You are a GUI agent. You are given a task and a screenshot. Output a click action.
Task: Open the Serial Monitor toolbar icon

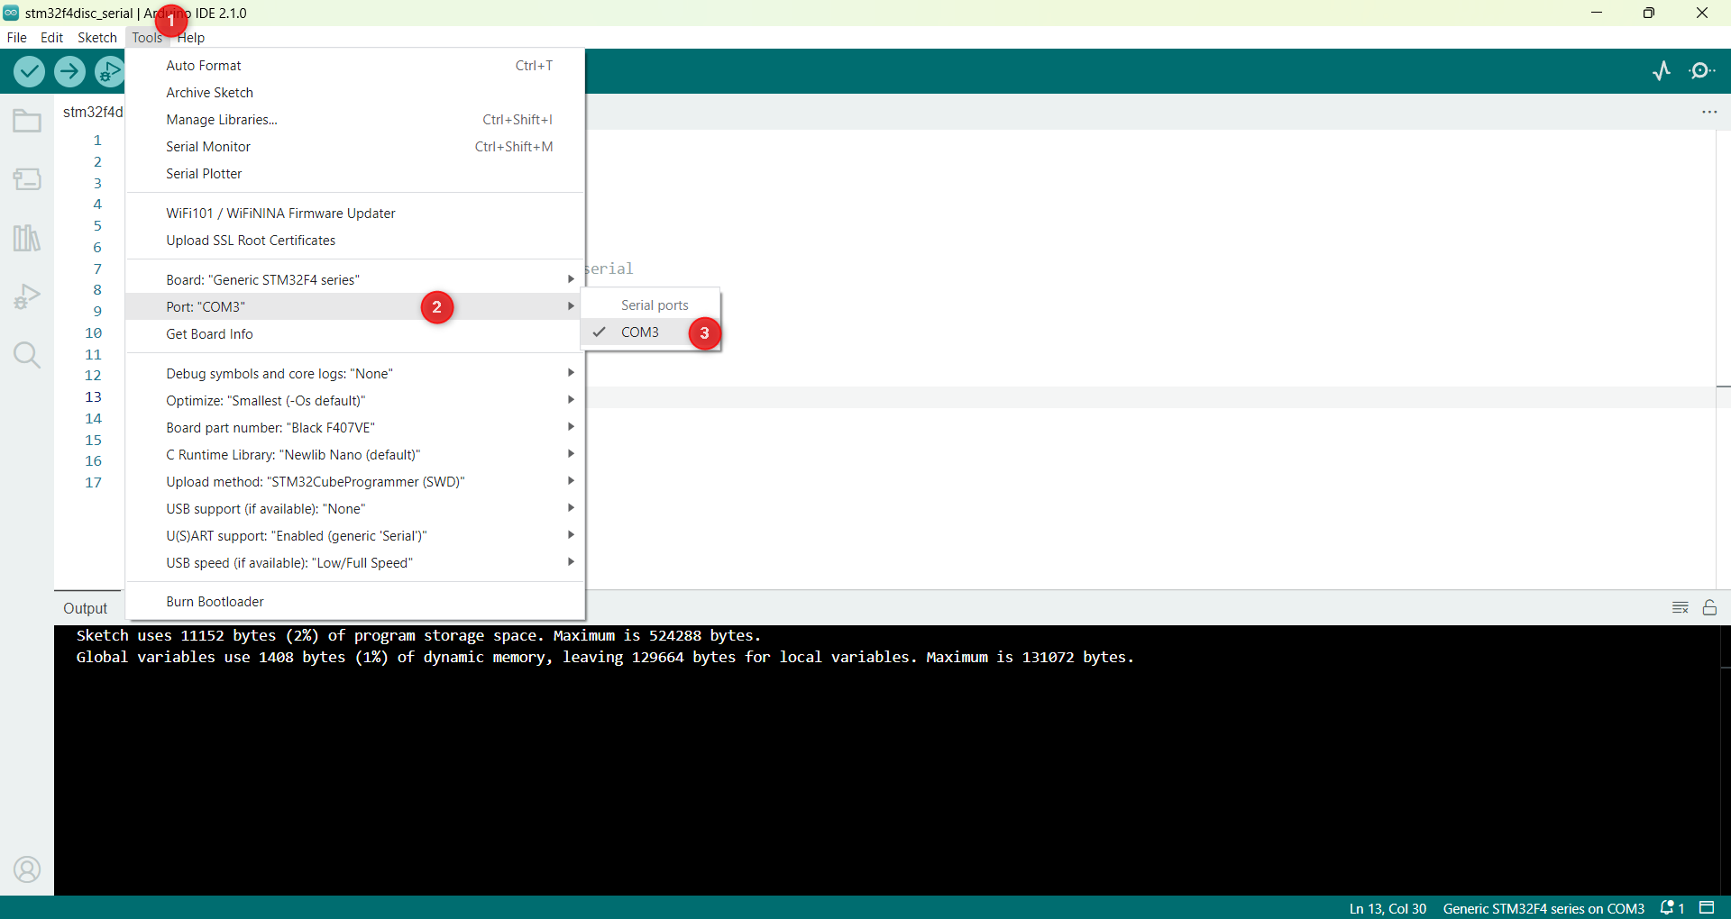click(x=1702, y=71)
